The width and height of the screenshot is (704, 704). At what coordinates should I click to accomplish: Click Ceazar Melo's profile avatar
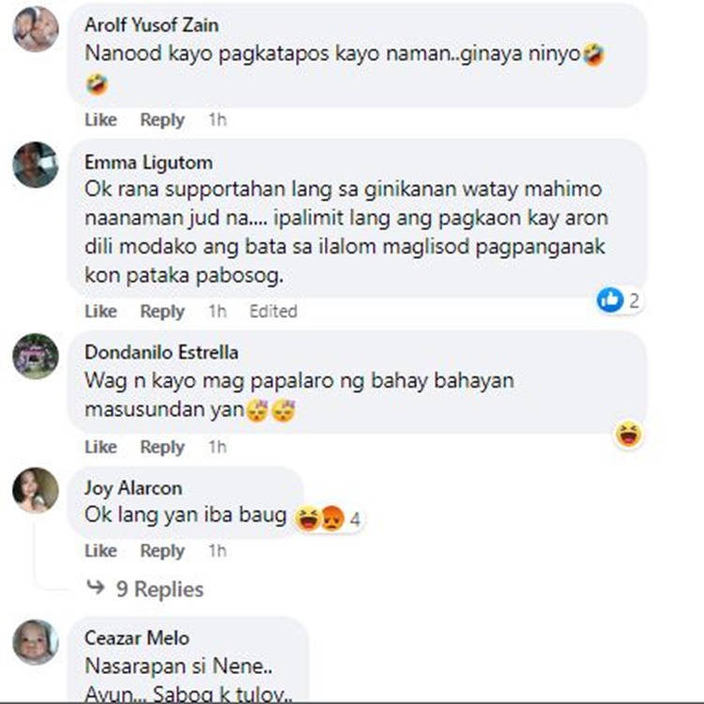[x=36, y=642]
